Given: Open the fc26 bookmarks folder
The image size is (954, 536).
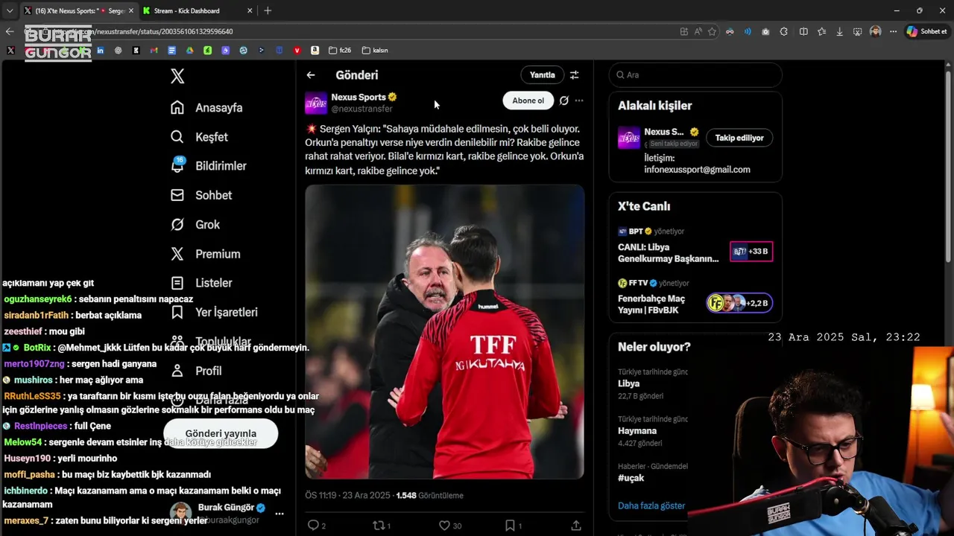Looking at the screenshot, I should 339,51.
